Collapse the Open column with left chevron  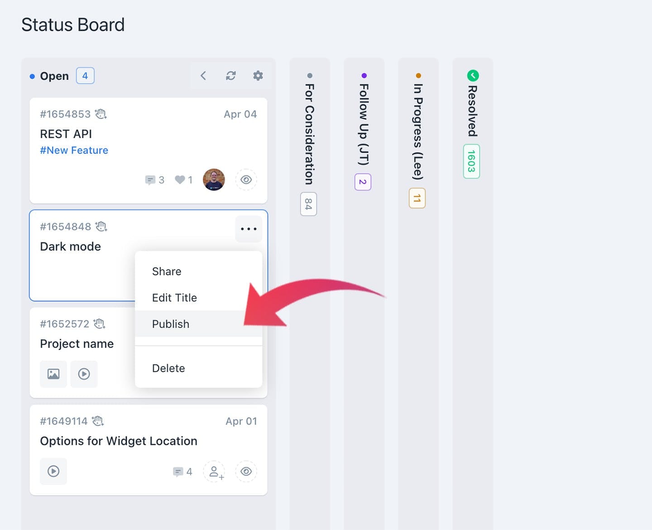(x=203, y=76)
